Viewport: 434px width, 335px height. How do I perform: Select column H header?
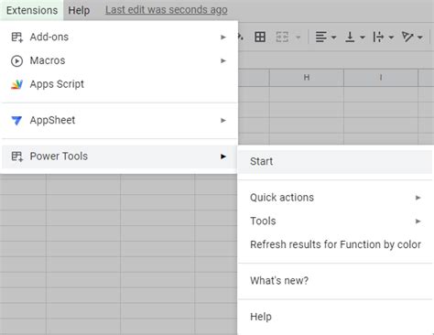tap(307, 78)
